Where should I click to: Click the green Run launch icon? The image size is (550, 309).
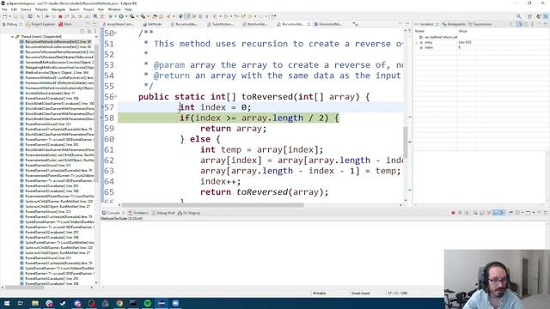(121, 16)
